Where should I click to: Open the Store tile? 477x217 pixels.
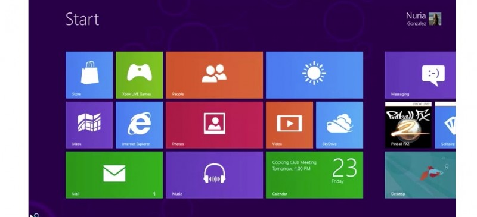pyautogui.click(x=89, y=75)
